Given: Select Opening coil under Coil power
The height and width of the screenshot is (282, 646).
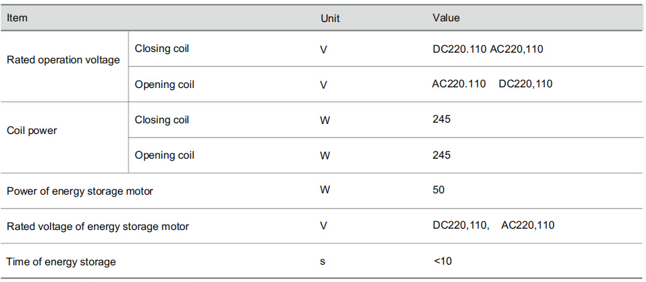Looking at the screenshot, I should click(164, 155).
